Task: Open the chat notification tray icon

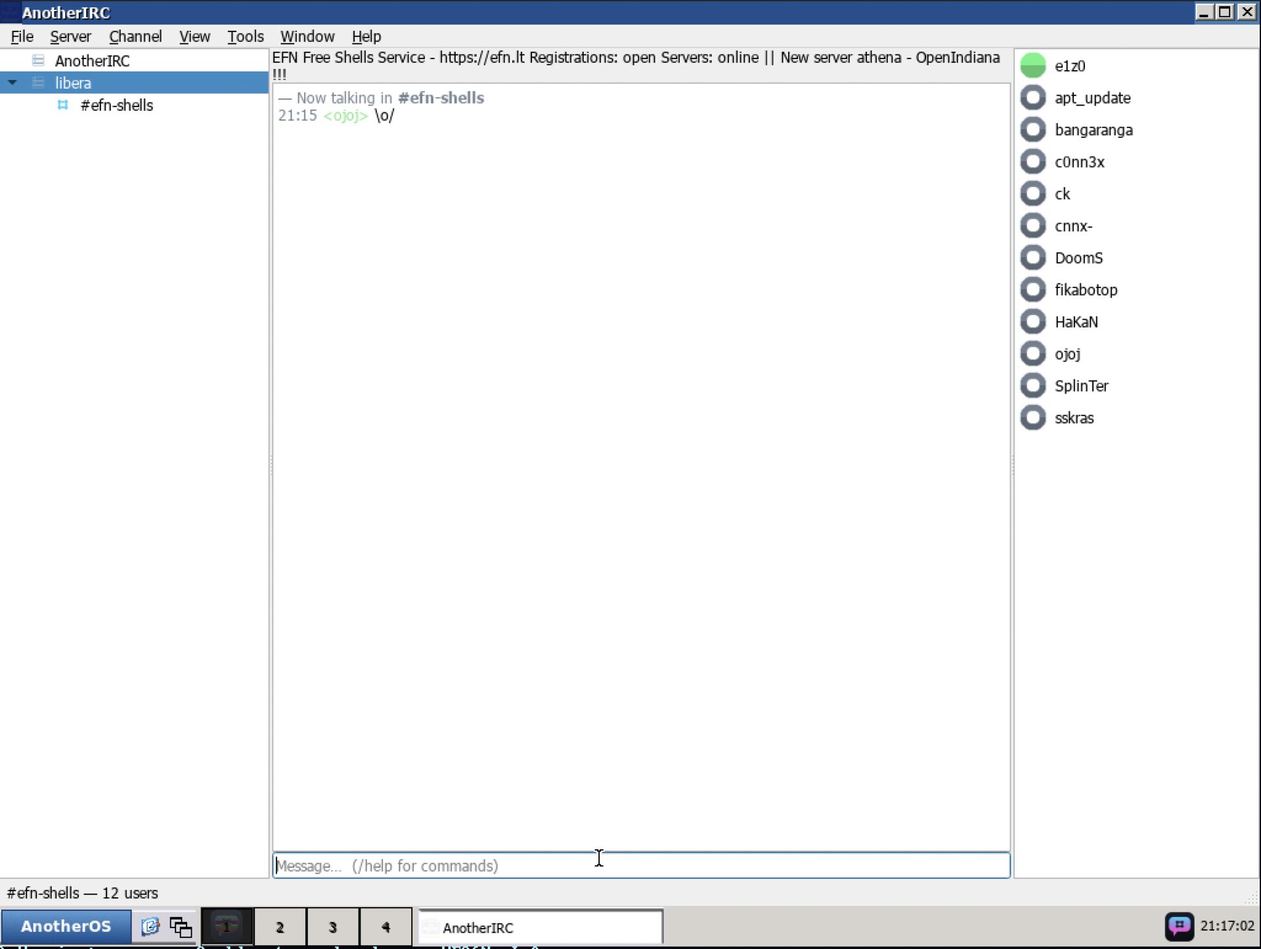Action: [1179, 926]
